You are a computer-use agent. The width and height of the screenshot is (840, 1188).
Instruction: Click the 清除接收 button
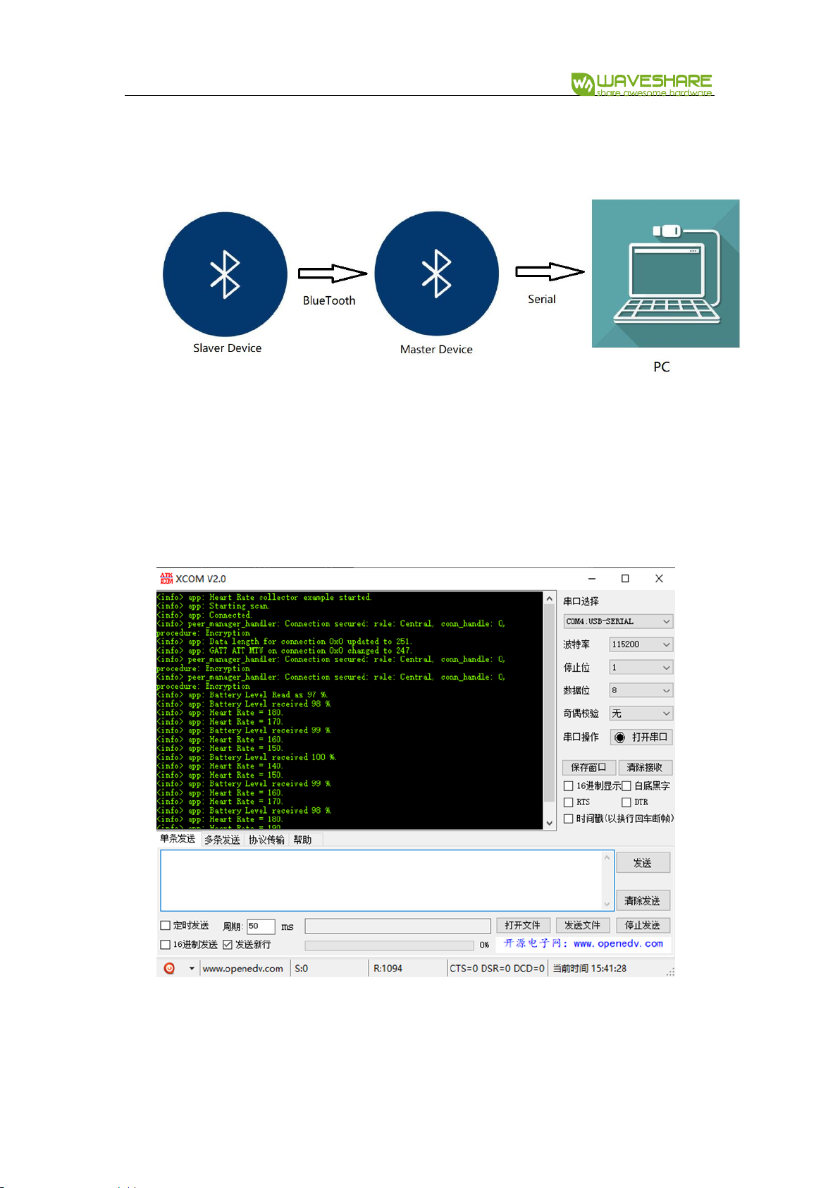645,767
